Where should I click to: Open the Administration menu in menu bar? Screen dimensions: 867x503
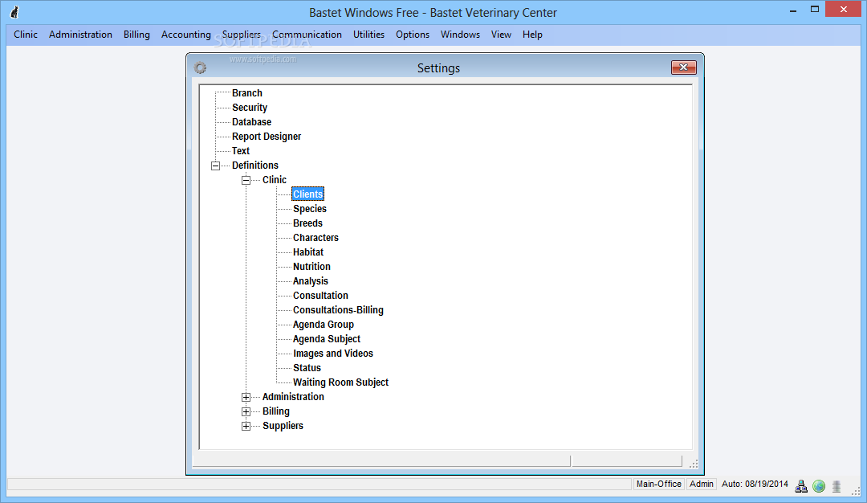tap(81, 35)
